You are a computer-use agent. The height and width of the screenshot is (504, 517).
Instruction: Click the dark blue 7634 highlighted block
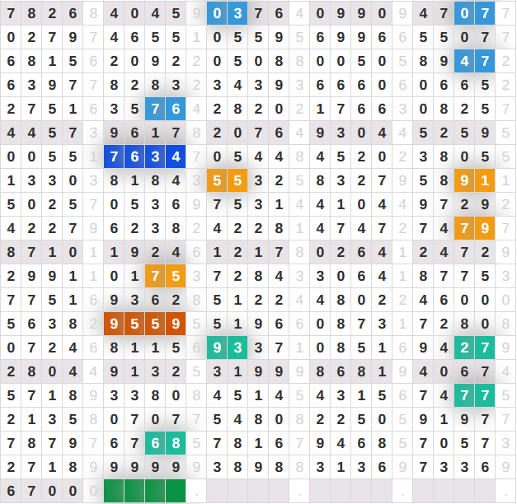point(144,156)
